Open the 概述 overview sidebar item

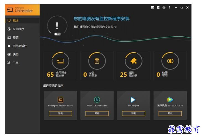pos(22,20)
